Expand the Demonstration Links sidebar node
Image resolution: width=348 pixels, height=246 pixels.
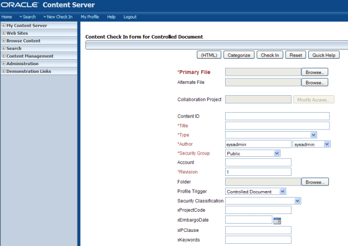pyautogui.click(x=4, y=71)
